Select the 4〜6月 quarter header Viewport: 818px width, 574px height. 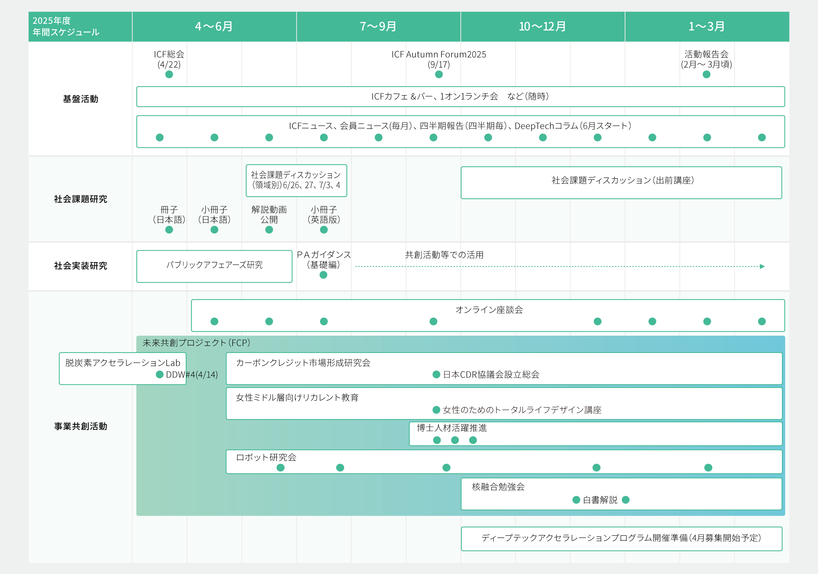214,27
